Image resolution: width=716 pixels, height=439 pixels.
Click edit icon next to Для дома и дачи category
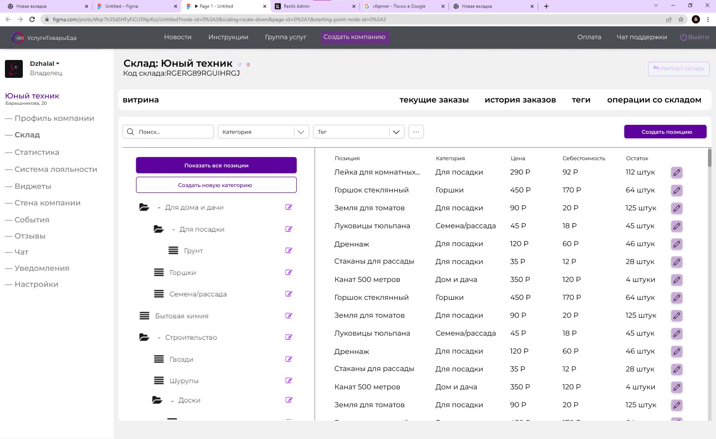coord(289,207)
